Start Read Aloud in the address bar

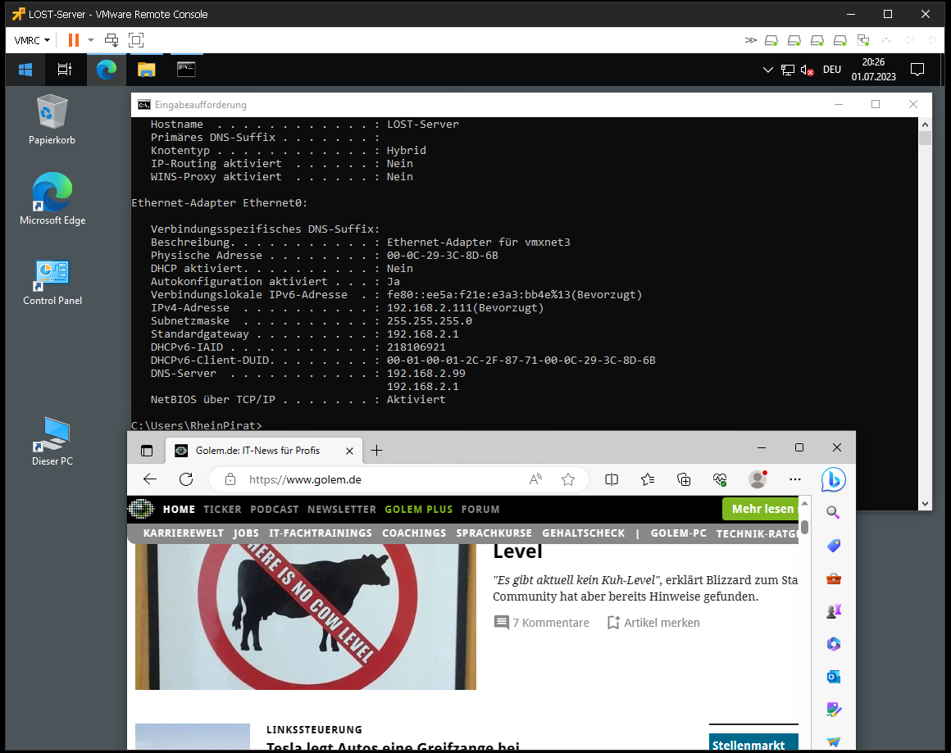coord(535,479)
